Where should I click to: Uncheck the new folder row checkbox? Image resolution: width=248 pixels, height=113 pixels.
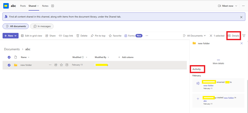tap(9, 65)
